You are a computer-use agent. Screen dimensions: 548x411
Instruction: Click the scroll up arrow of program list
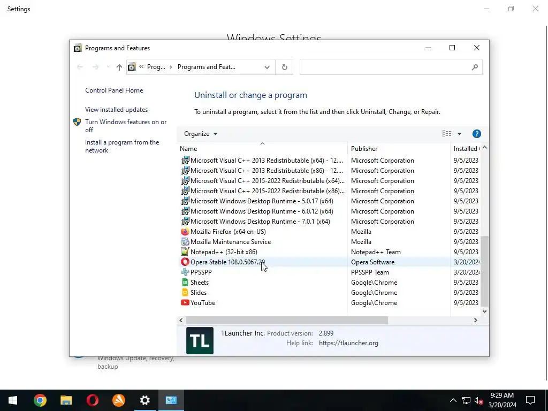click(484, 148)
